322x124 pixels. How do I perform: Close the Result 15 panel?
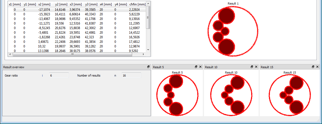(x=318, y=67)
